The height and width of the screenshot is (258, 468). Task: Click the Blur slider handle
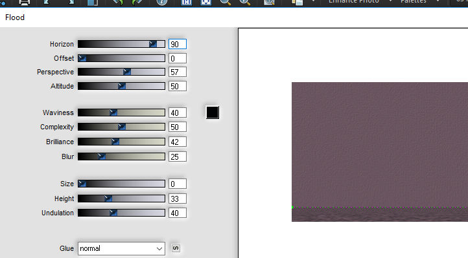click(102, 156)
